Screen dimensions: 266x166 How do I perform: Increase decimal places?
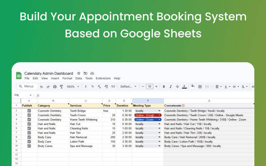[106, 87]
